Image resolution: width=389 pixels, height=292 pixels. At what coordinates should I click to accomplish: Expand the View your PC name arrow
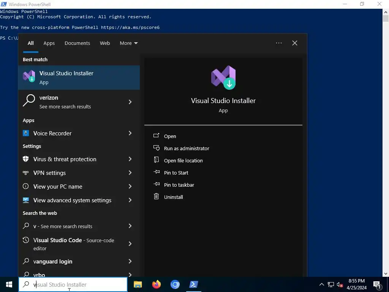tap(130, 186)
